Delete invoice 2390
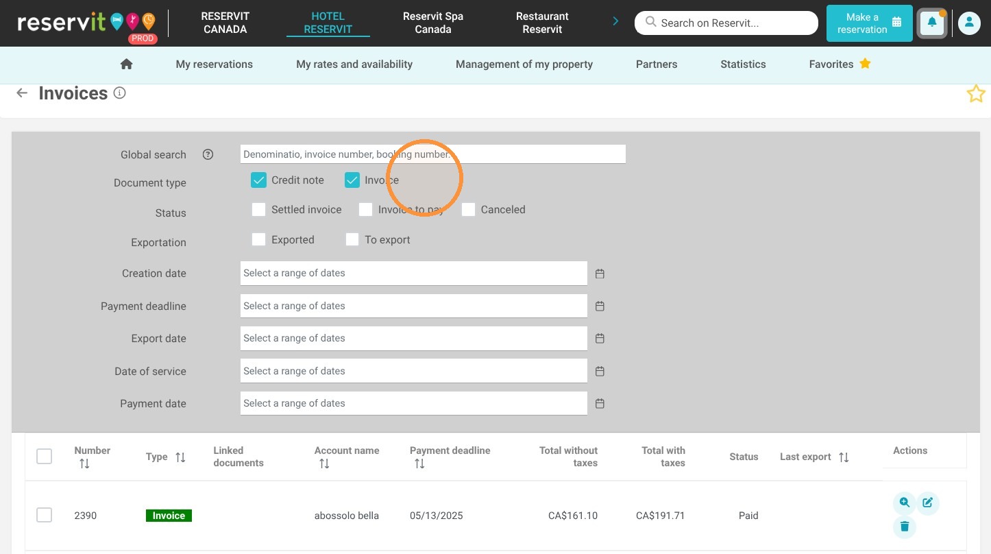991x554 pixels. pyautogui.click(x=905, y=527)
